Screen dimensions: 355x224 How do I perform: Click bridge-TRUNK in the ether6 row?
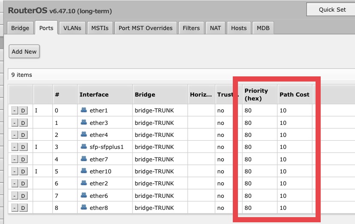tap(154, 196)
